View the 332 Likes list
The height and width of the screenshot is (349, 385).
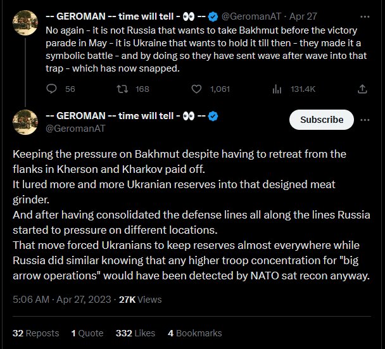point(136,333)
